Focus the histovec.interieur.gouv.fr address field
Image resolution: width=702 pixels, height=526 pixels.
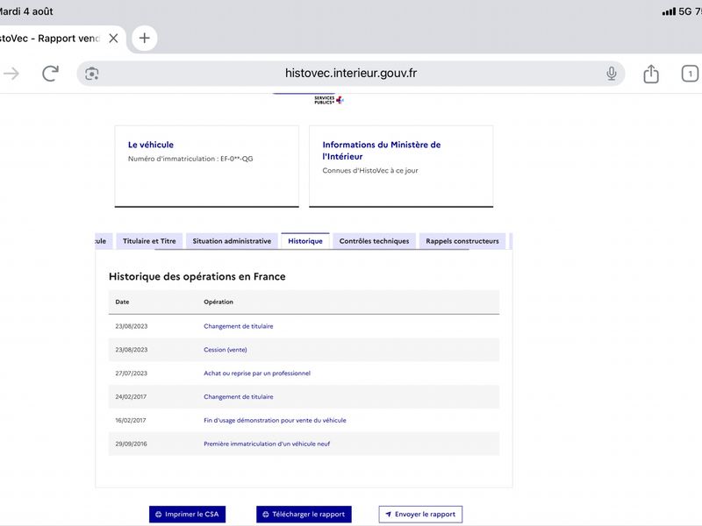point(350,74)
